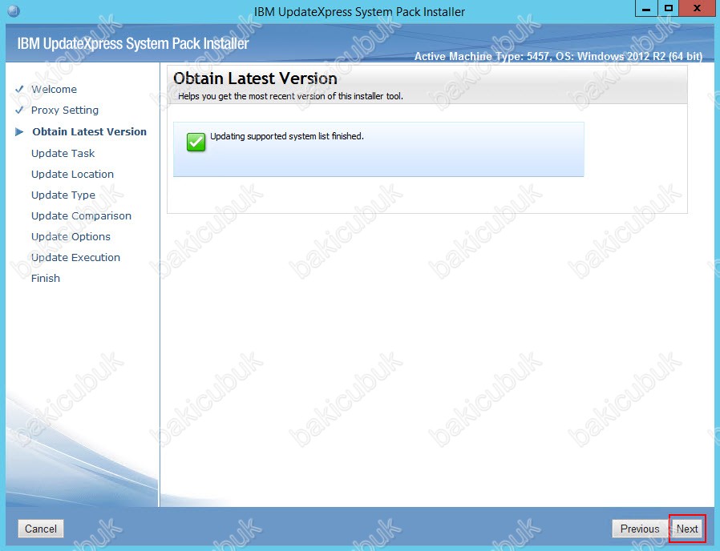720x551 pixels.
Task: Click the Active Machine Type status text
Action: click(x=558, y=56)
